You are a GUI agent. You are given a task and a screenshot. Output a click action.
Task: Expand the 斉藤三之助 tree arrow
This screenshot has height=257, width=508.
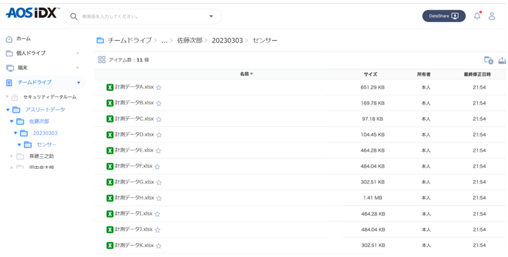pos(12,156)
